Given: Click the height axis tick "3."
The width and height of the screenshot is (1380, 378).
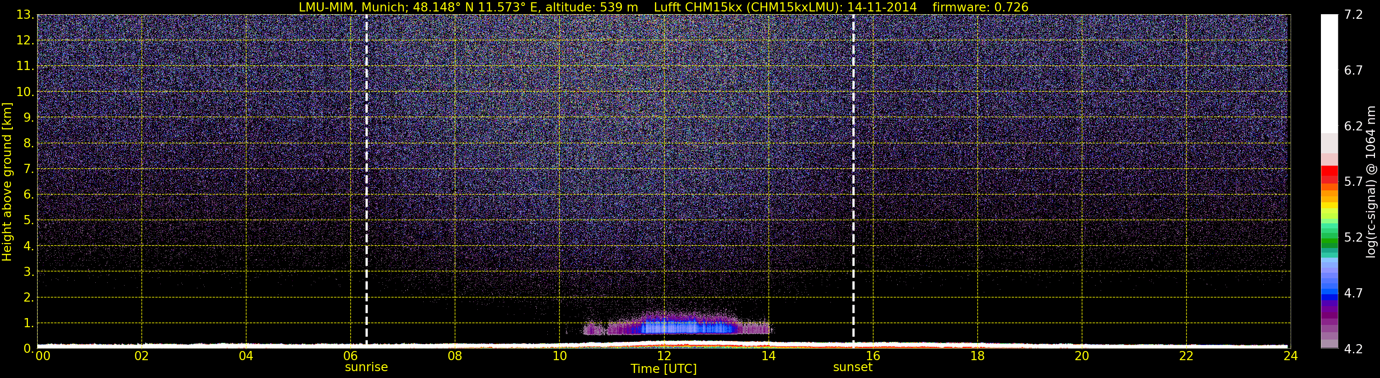Looking at the screenshot, I should coord(28,271).
